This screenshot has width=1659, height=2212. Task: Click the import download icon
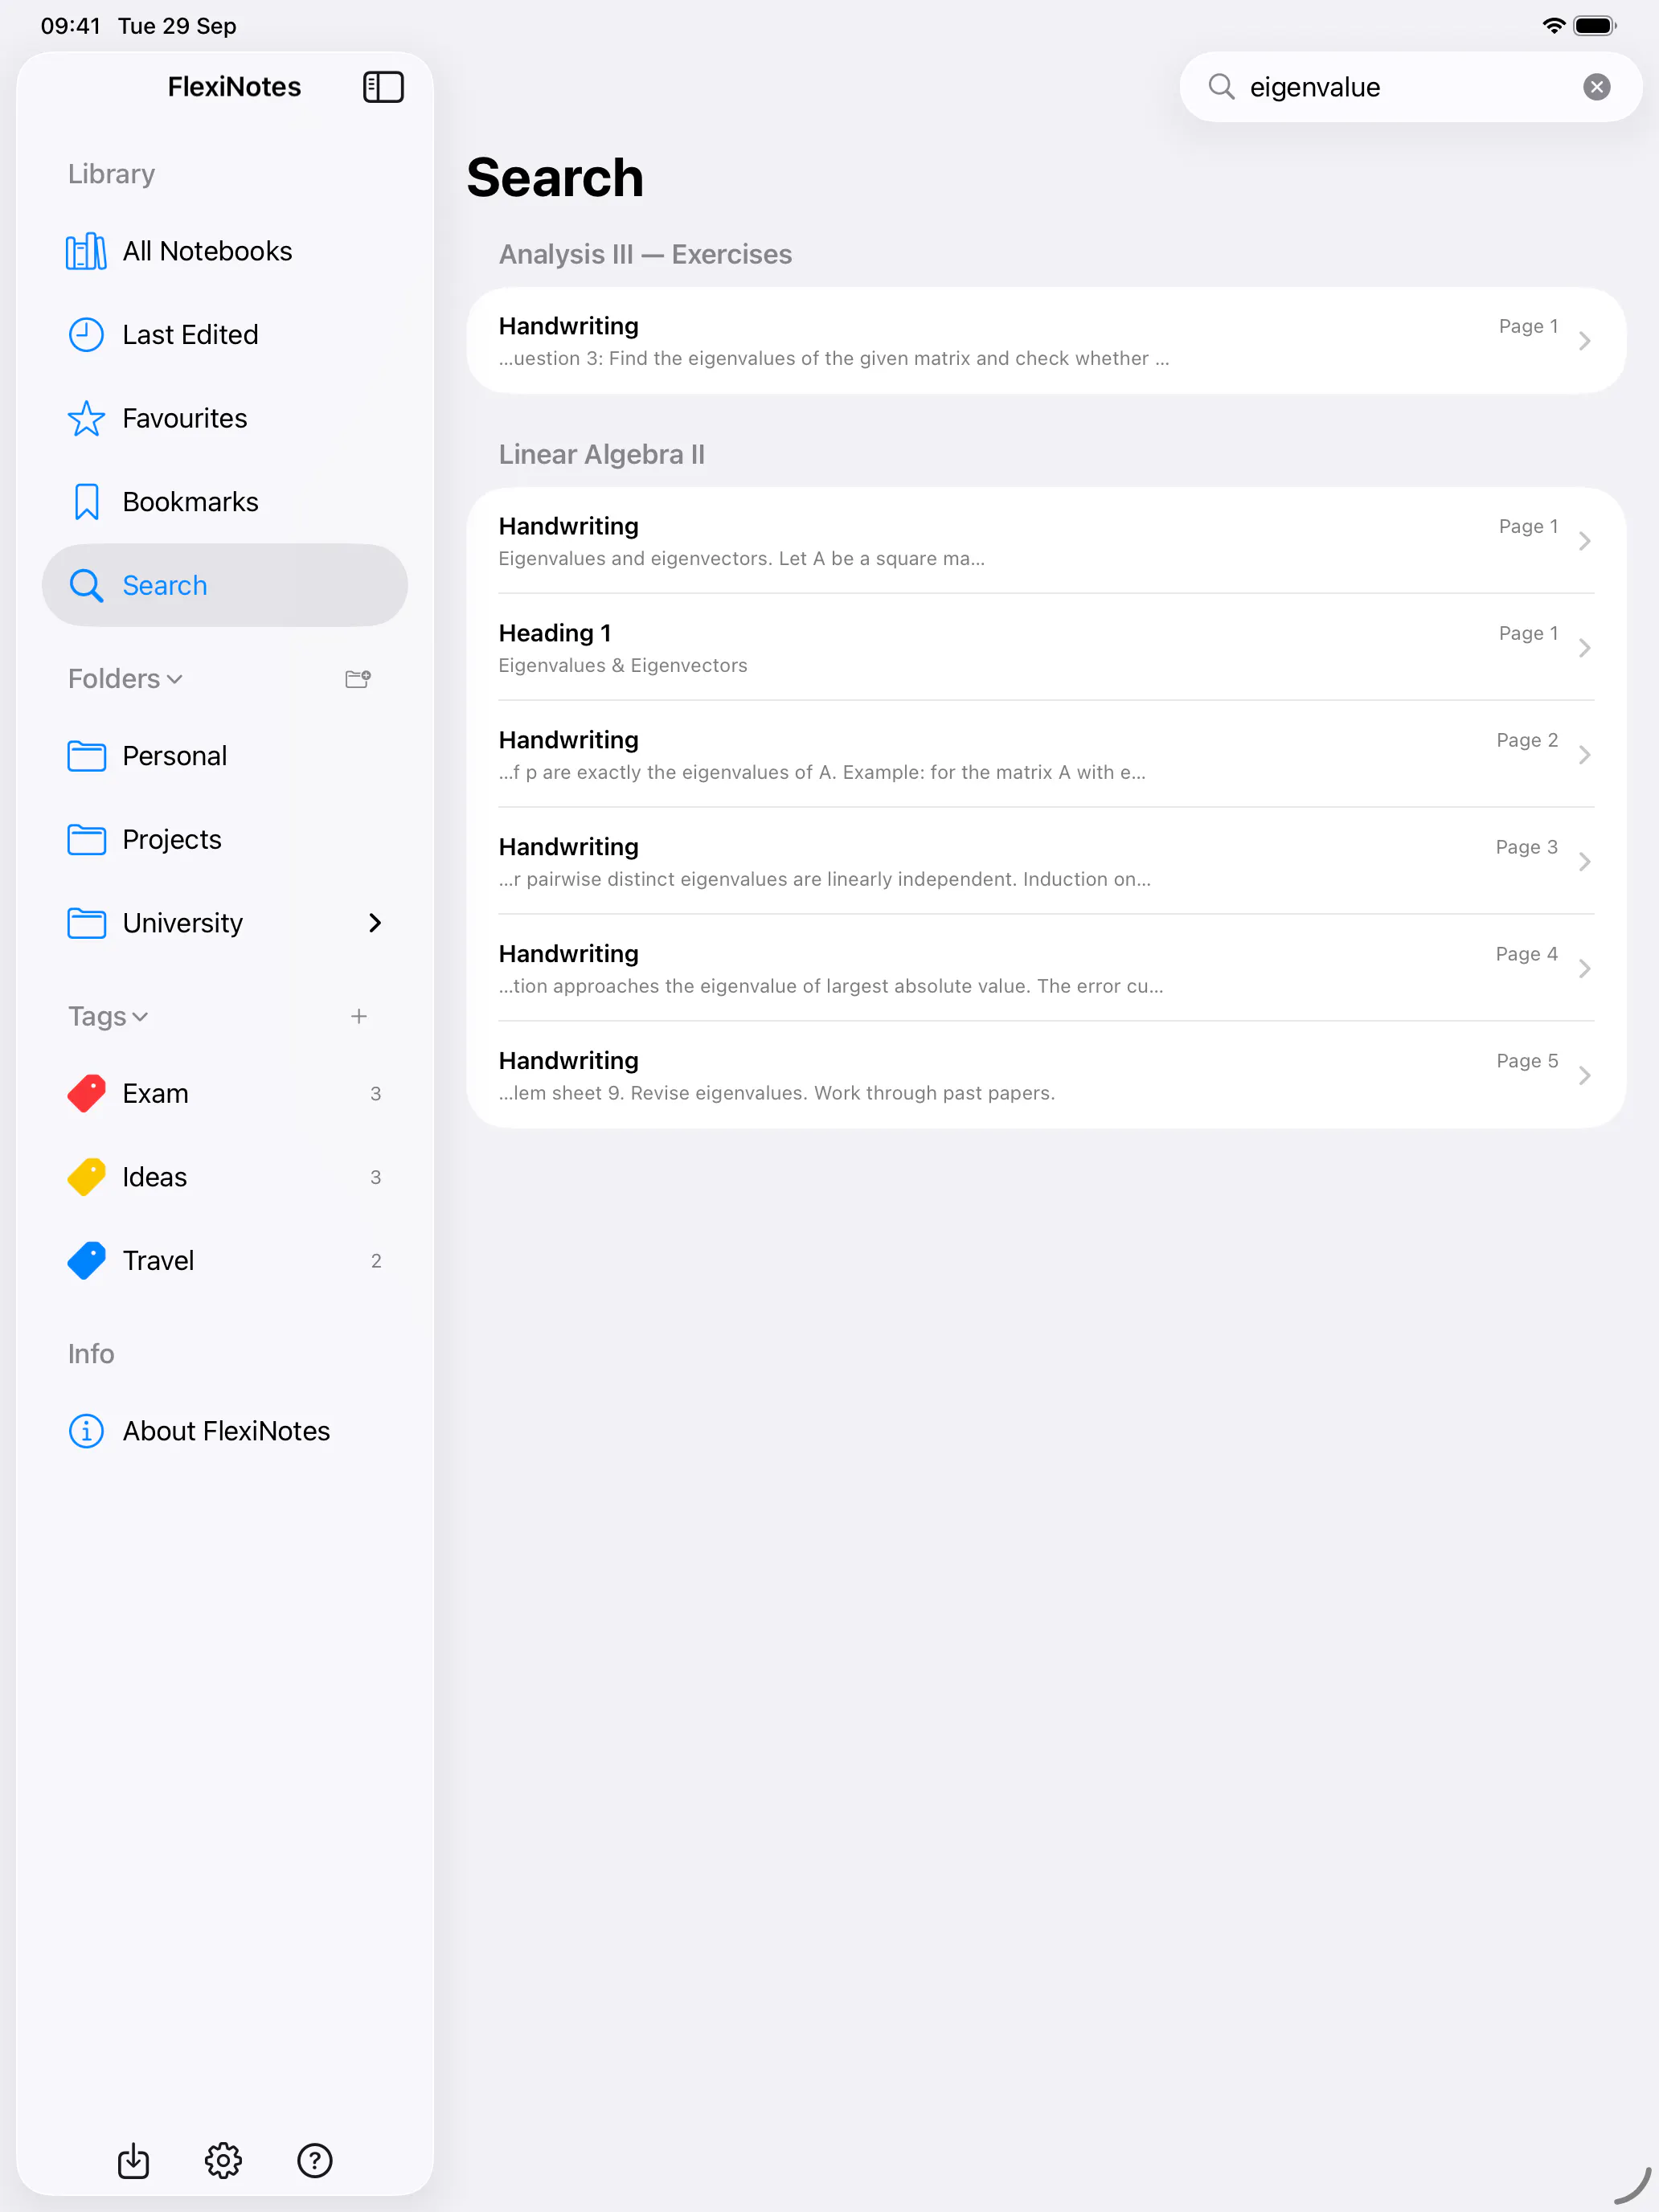tap(133, 2160)
